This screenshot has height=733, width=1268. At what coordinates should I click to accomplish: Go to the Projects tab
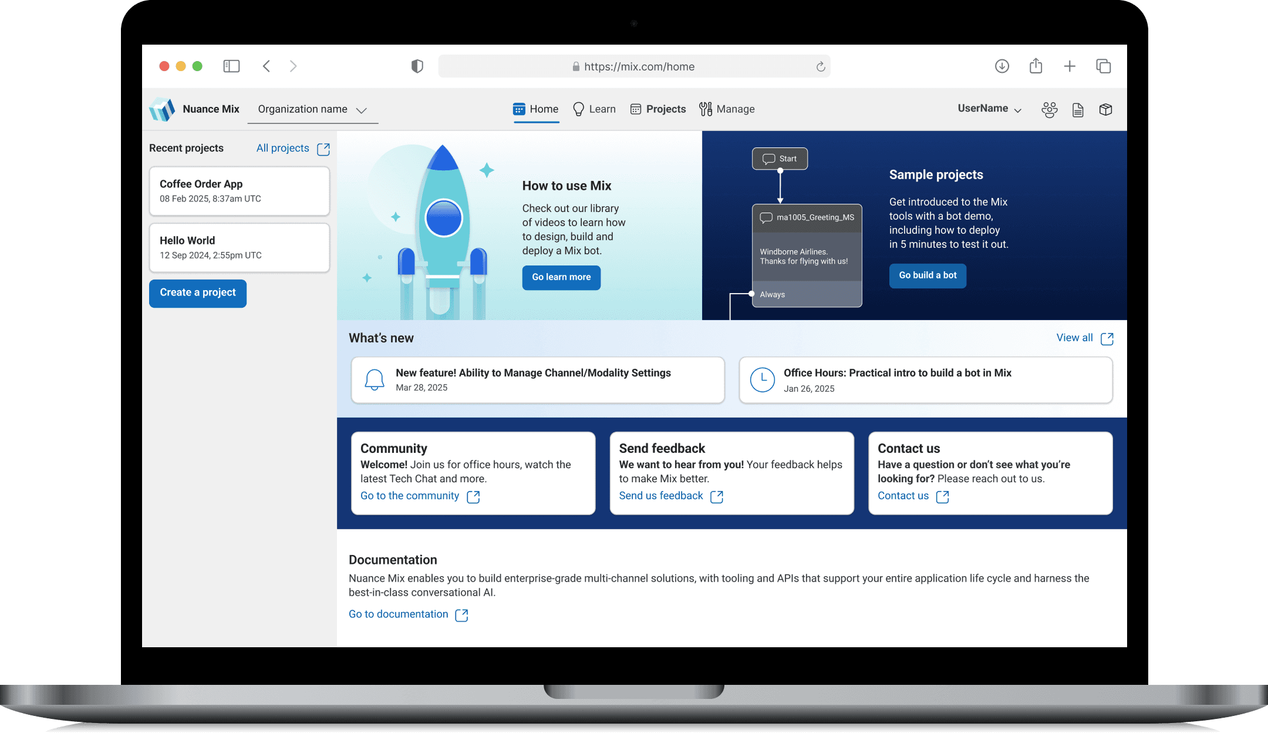point(657,109)
